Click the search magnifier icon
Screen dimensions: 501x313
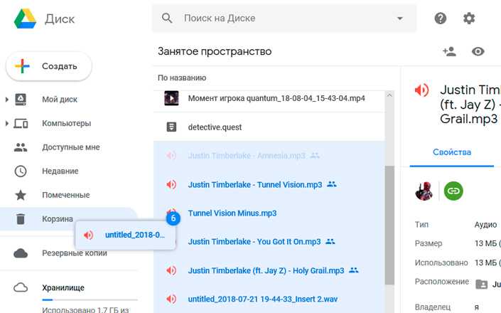pyautogui.click(x=167, y=18)
